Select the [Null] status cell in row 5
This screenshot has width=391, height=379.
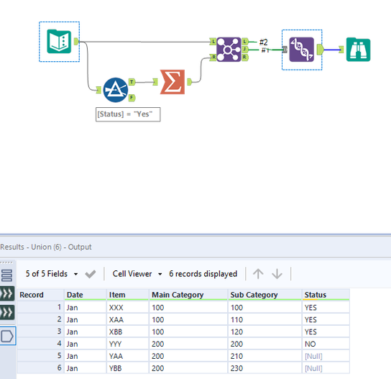(326, 356)
